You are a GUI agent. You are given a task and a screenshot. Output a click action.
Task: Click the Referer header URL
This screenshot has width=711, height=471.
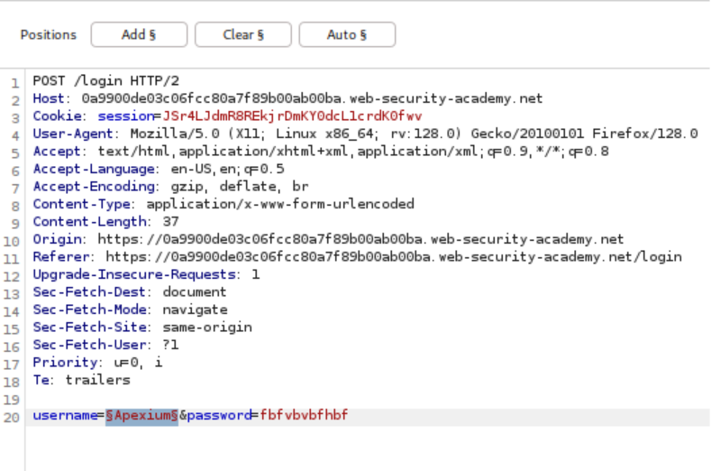[388, 257]
